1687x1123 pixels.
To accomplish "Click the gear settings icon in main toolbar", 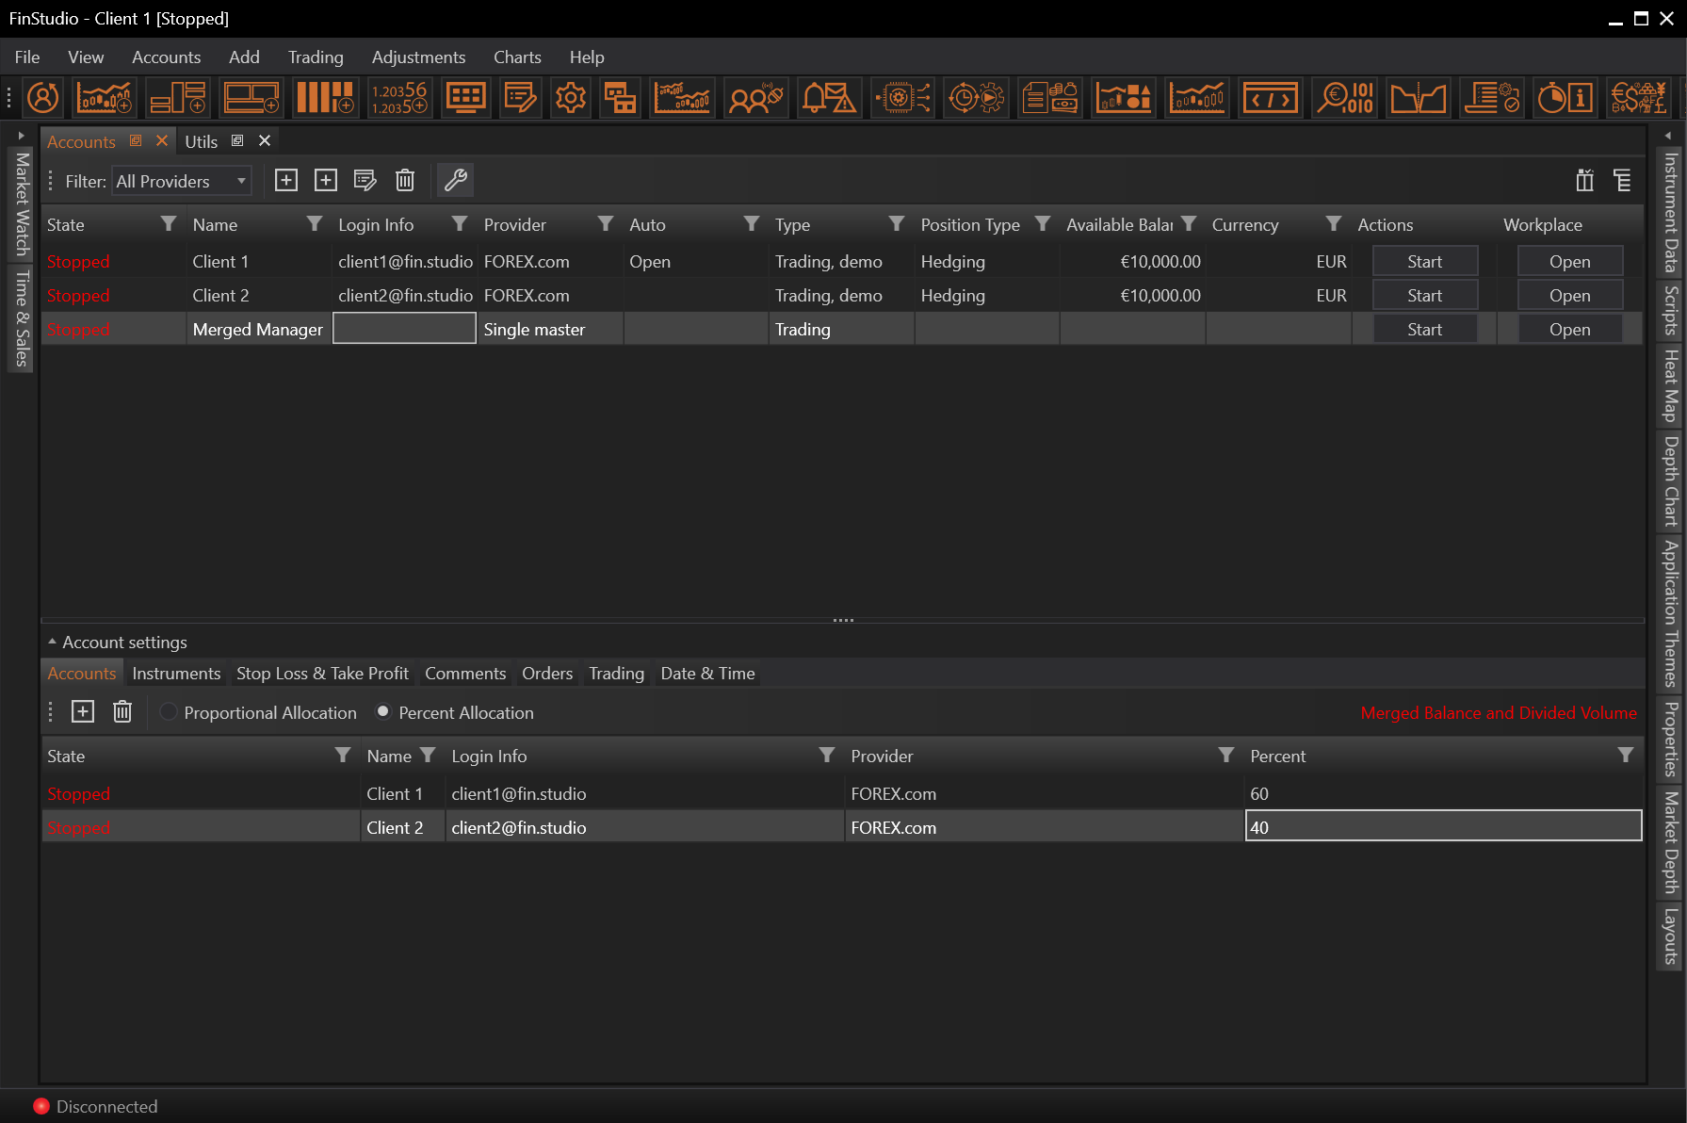I will [x=570, y=98].
